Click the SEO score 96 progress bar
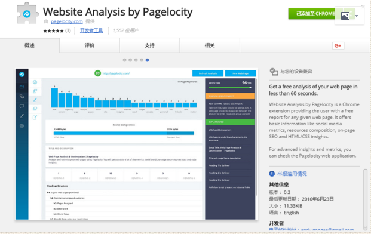Viewport: 371px width, 234px height. coord(230,88)
